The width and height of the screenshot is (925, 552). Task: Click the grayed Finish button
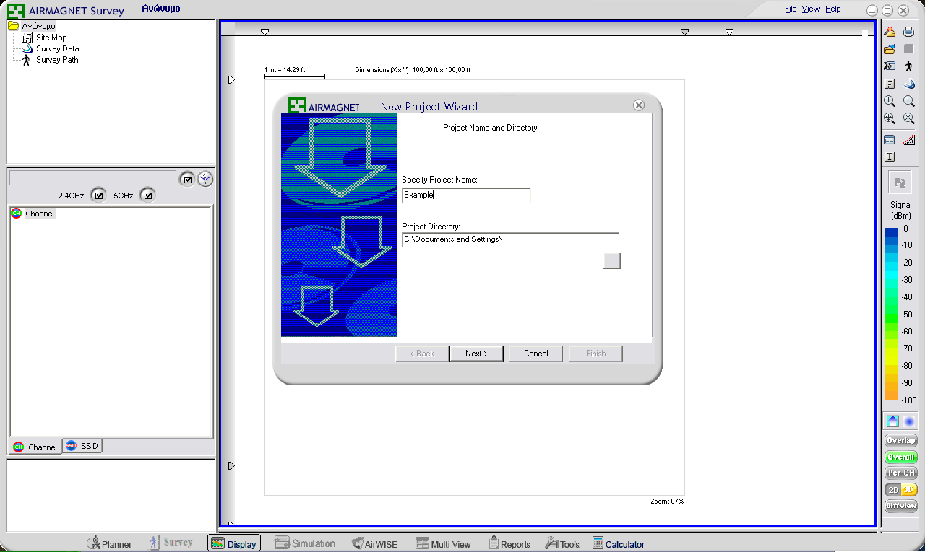[595, 354]
